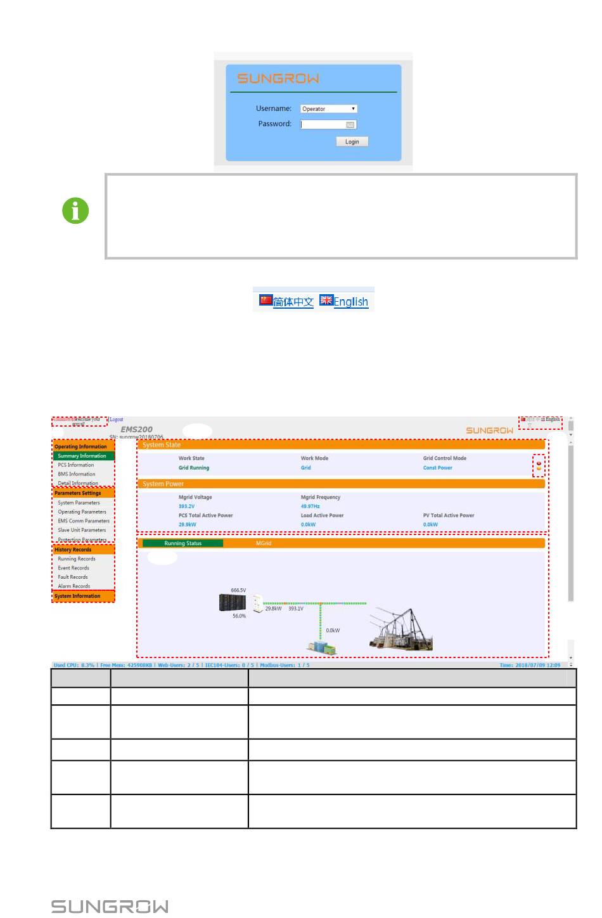The width and height of the screenshot is (602, 918).
Task: Click the PCS converter icon in diagram
Action: point(257,604)
